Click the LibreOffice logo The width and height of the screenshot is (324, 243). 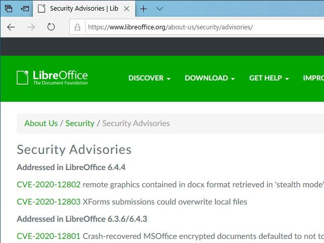point(52,78)
